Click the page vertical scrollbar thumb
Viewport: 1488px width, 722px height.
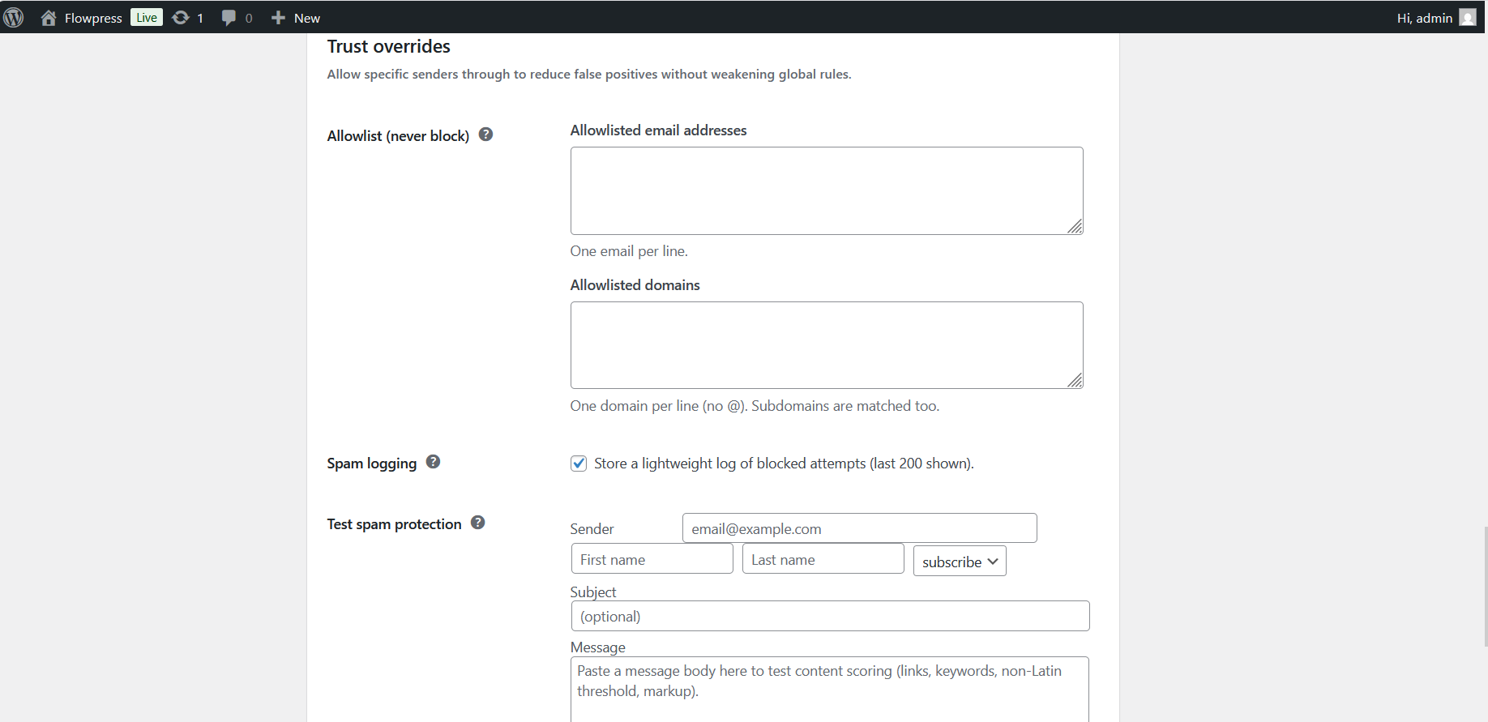click(x=1486, y=586)
